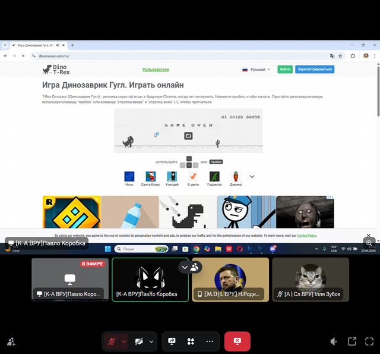
Task: Open the Пользователи link
Action: (156, 70)
